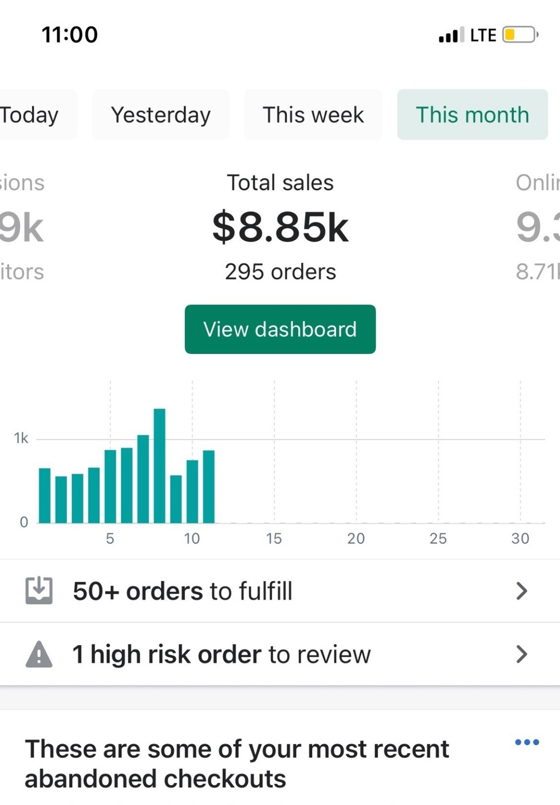Image resolution: width=560 pixels, height=805 pixels.
Task: Tap the Total sales $8.85k figure
Action: [x=280, y=227]
